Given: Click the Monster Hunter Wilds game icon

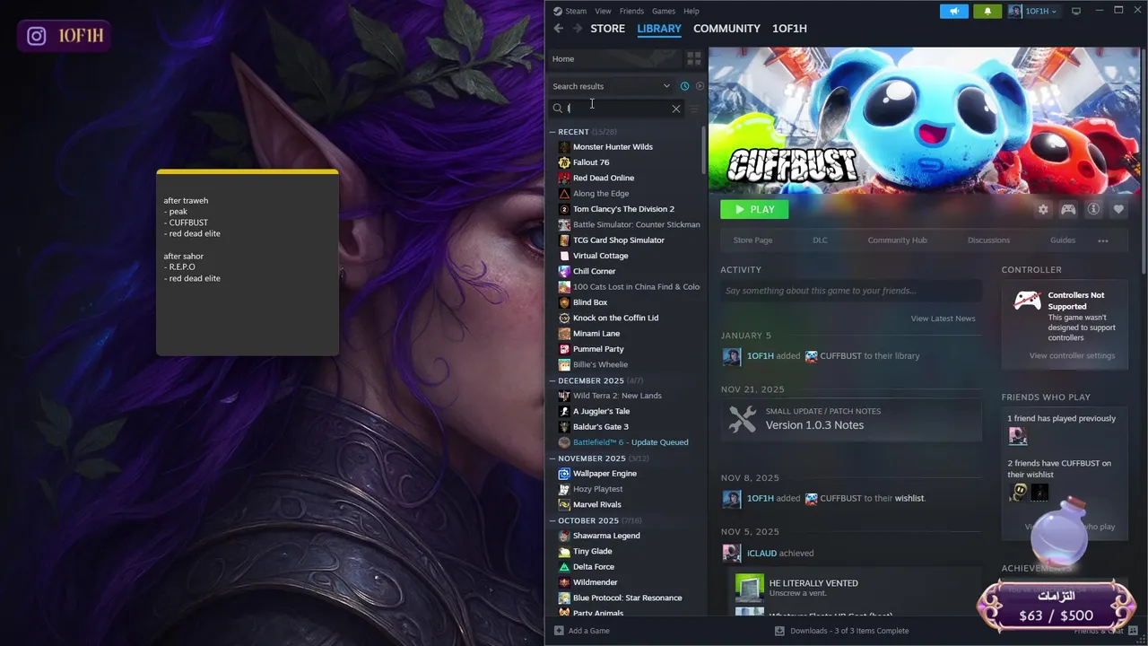Looking at the screenshot, I should pyautogui.click(x=564, y=147).
